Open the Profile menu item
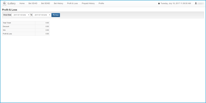 (x=101, y=4)
